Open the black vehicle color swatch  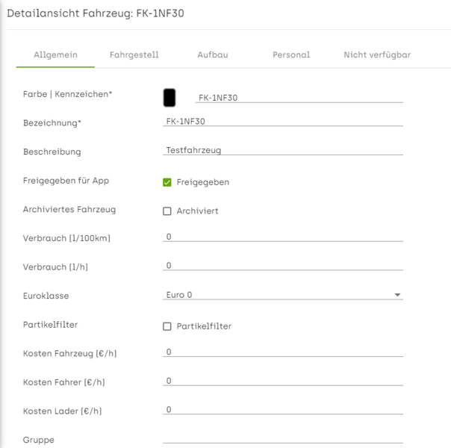pos(169,98)
